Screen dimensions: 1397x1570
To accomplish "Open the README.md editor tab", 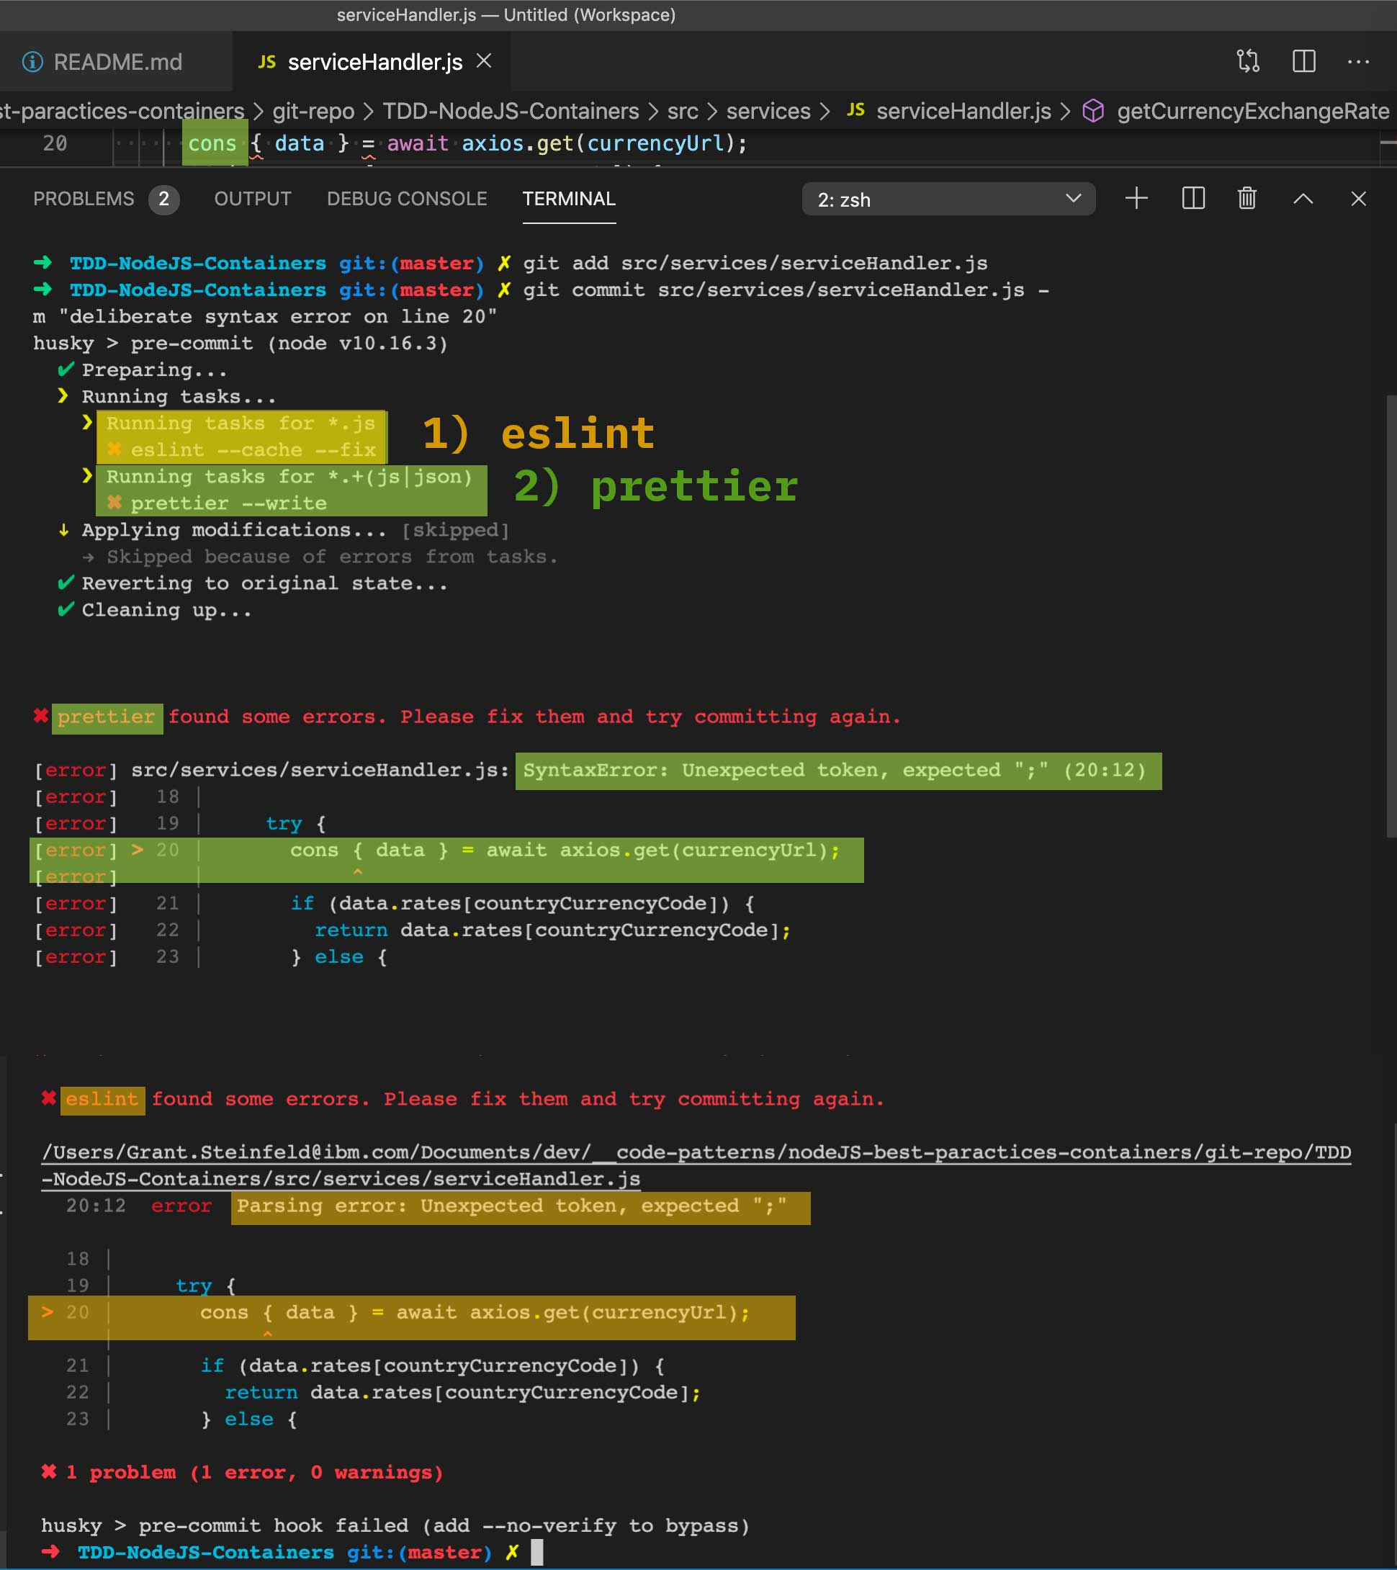I will (117, 61).
